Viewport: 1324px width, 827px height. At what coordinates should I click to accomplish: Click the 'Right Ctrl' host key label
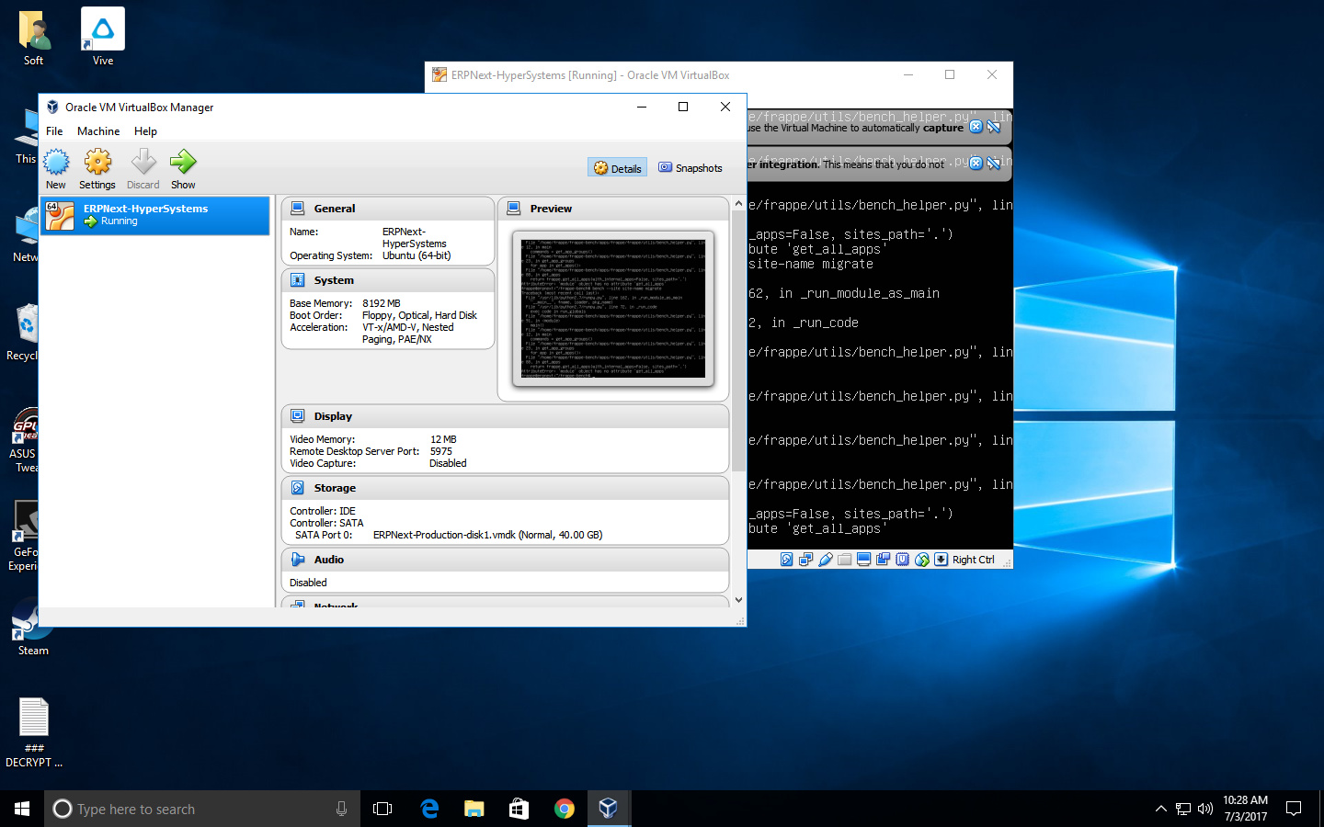pos(973,560)
